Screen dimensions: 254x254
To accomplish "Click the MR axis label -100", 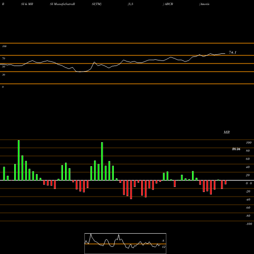I will tap(249, 224).
